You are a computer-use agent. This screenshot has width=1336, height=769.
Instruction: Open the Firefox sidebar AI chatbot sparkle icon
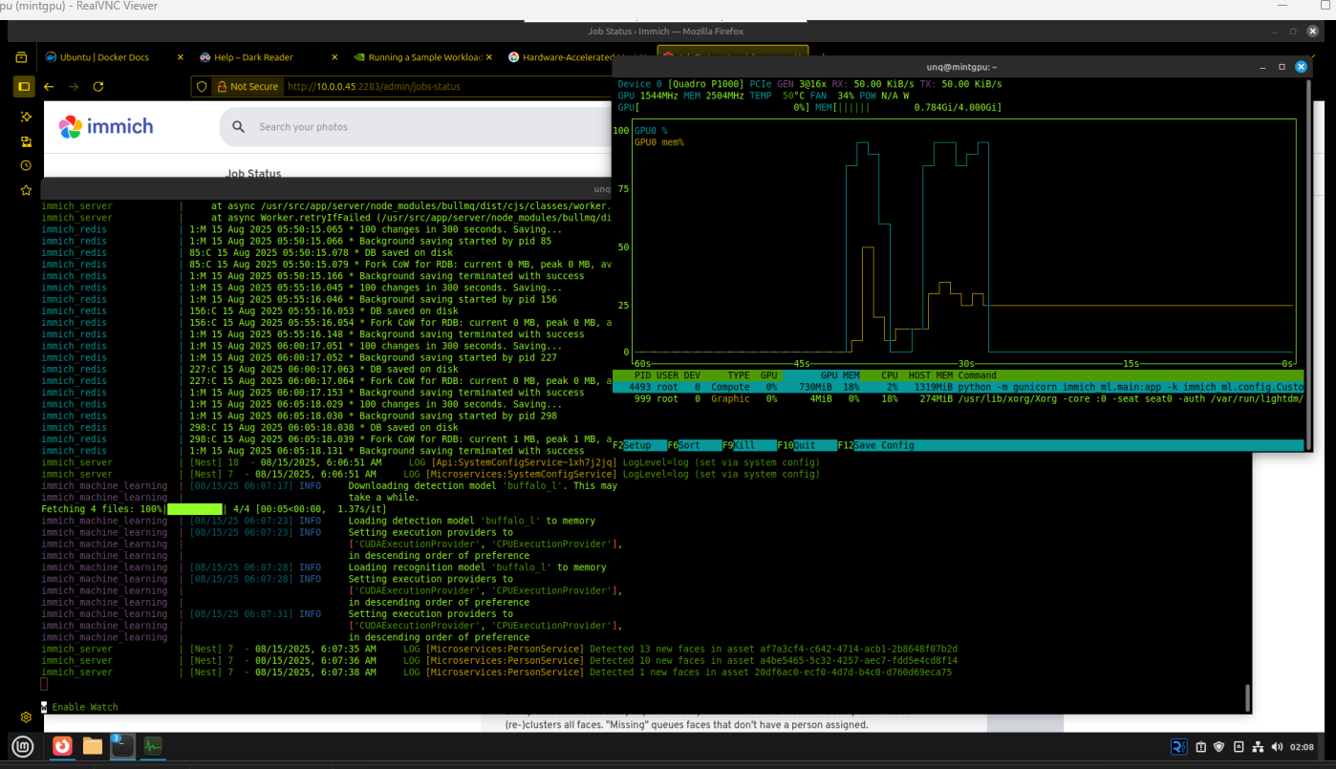[x=26, y=117]
